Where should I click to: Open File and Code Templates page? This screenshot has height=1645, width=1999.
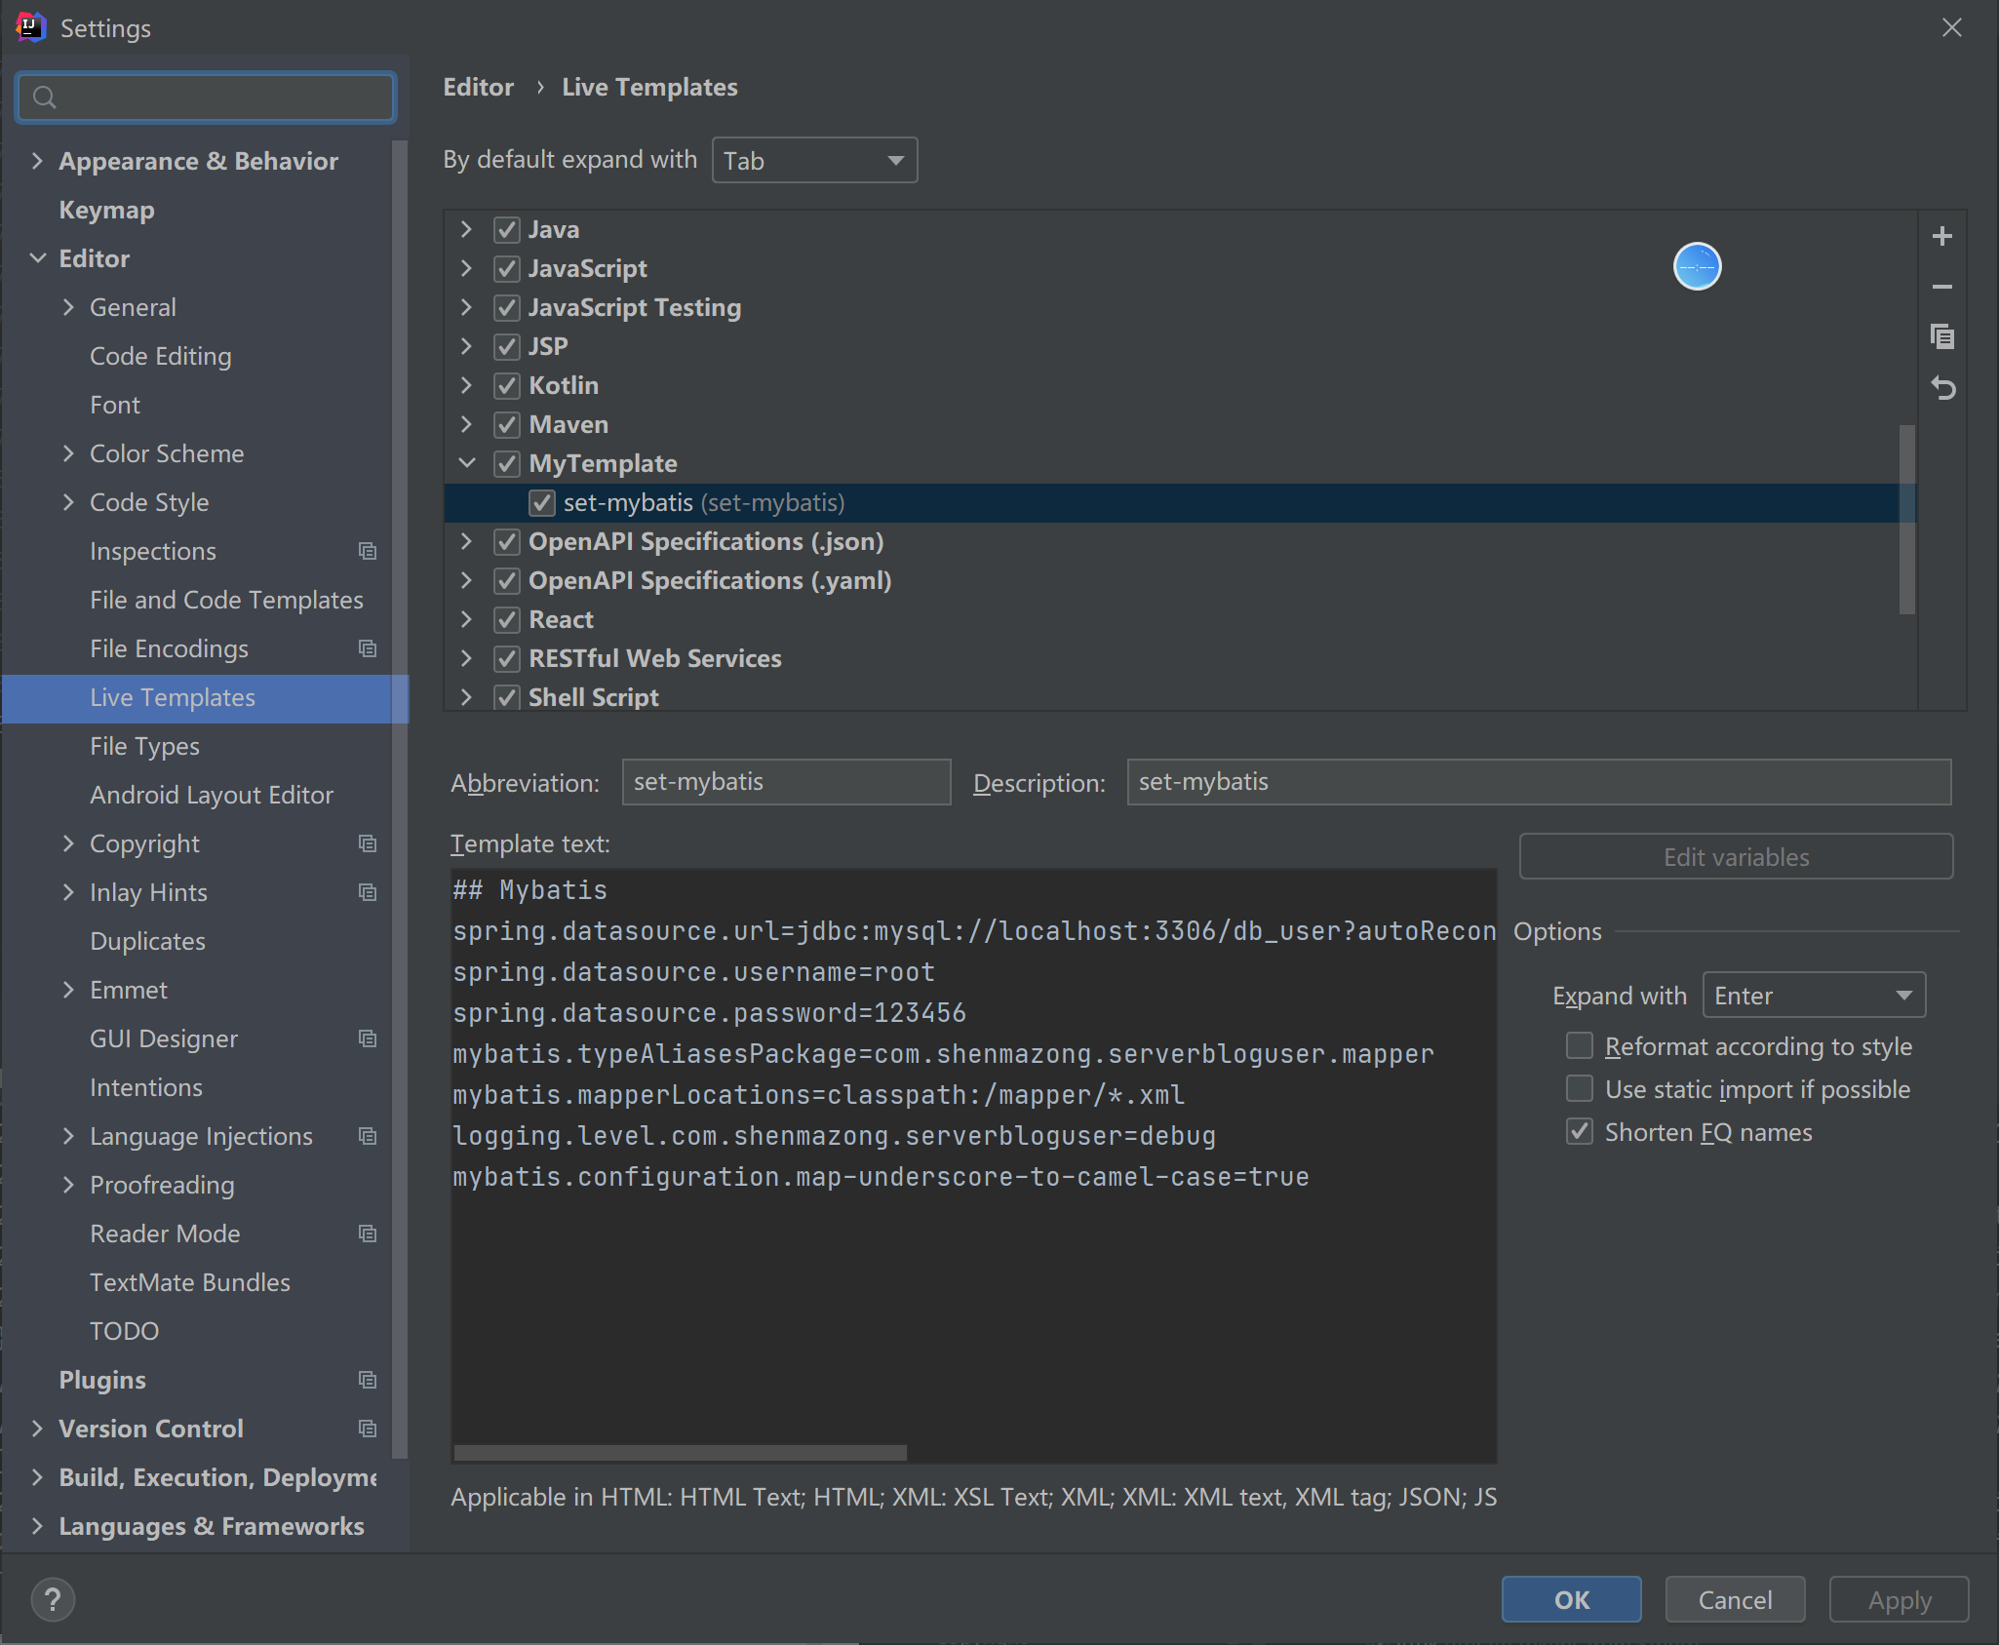pos(226,600)
